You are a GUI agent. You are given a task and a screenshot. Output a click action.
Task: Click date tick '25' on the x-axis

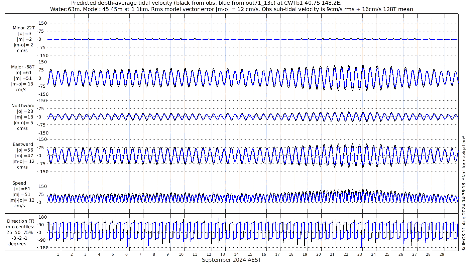pyautogui.click(x=387, y=254)
